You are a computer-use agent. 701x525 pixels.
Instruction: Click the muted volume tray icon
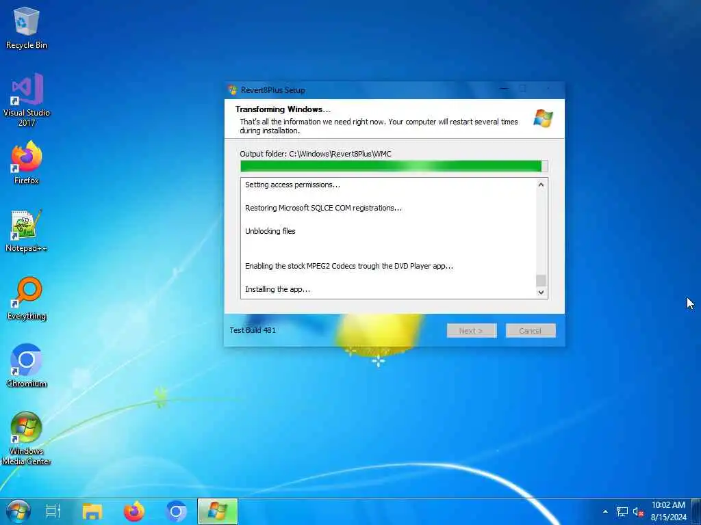[x=638, y=512]
